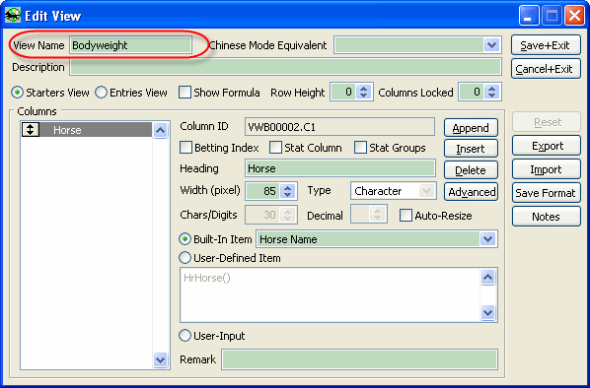The width and height of the screenshot is (590, 388).
Task: Click the Insert button
Action: click(471, 149)
